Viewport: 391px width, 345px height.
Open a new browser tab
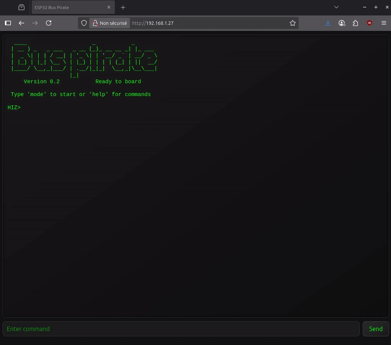click(x=123, y=7)
